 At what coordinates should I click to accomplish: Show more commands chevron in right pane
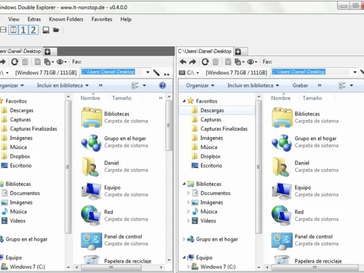[320, 86]
